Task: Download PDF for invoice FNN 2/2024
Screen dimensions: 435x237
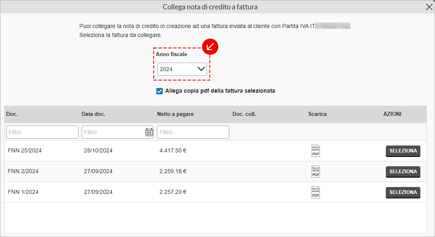Action: (x=315, y=172)
